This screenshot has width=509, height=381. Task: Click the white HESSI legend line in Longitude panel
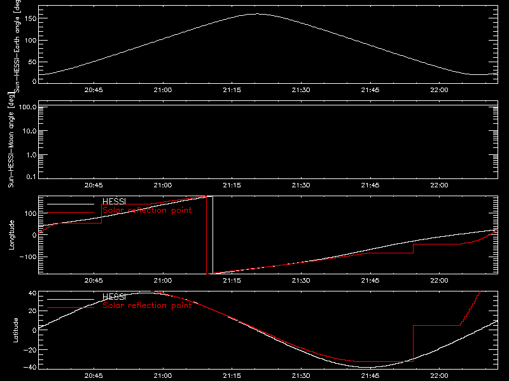pyautogui.click(x=71, y=204)
